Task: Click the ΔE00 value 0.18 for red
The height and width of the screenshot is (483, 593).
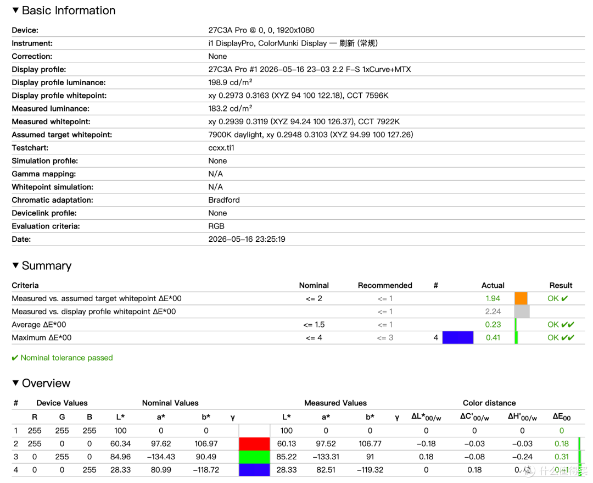Action: point(562,443)
